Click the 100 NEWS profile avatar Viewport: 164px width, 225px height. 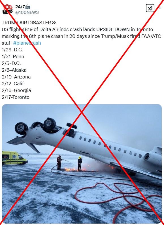click(7, 9)
